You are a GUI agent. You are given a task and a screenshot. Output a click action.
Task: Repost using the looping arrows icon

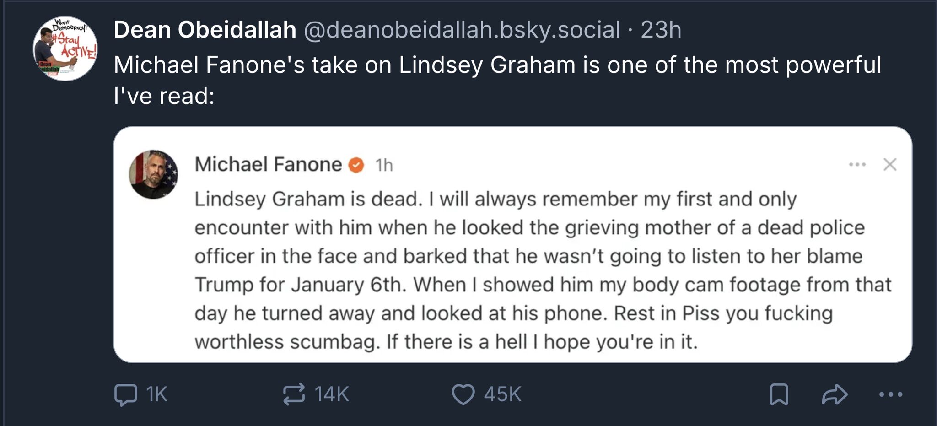[294, 394]
